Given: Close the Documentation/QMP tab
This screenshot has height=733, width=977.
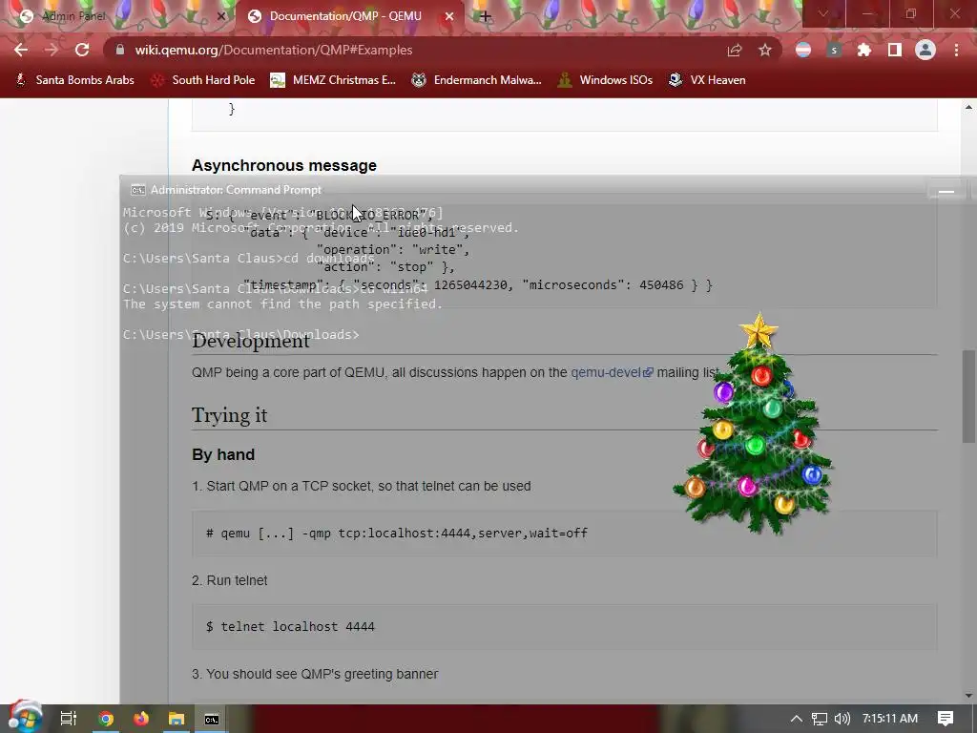Looking at the screenshot, I should coord(448,17).
